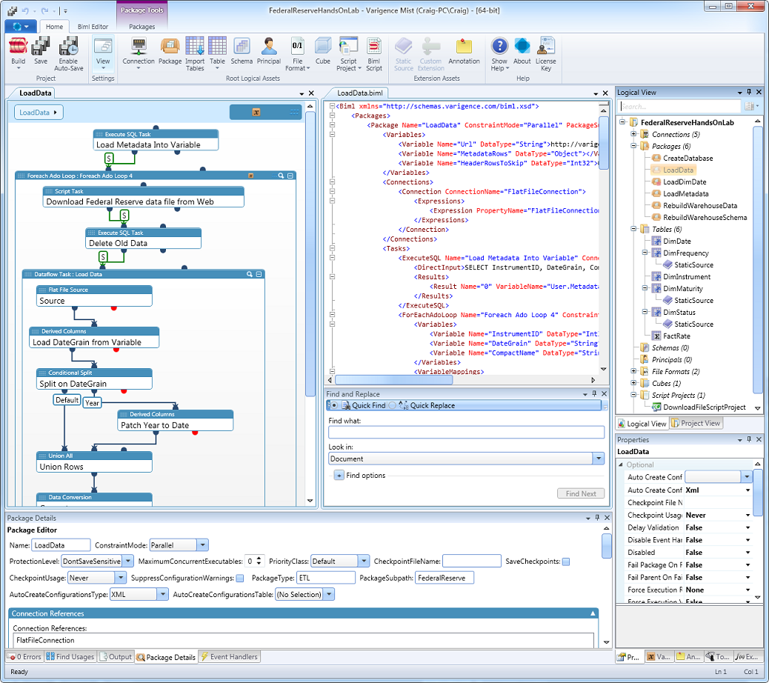Image resolution: width=769 pixels, height=683 pixels.
Task: Add a new Script Project
Action: [349, 54]
